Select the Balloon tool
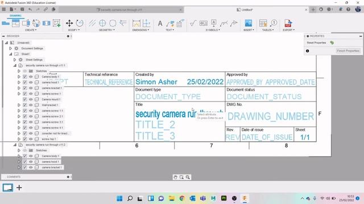 274,23
